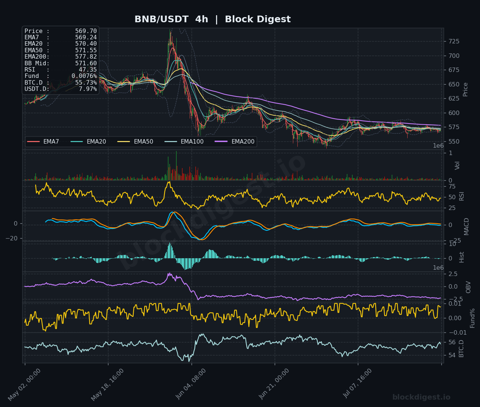Select the Fund 0.0076% stat line

click(x=61, y=76)
